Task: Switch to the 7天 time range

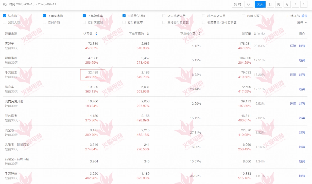Action: [249, 4]
